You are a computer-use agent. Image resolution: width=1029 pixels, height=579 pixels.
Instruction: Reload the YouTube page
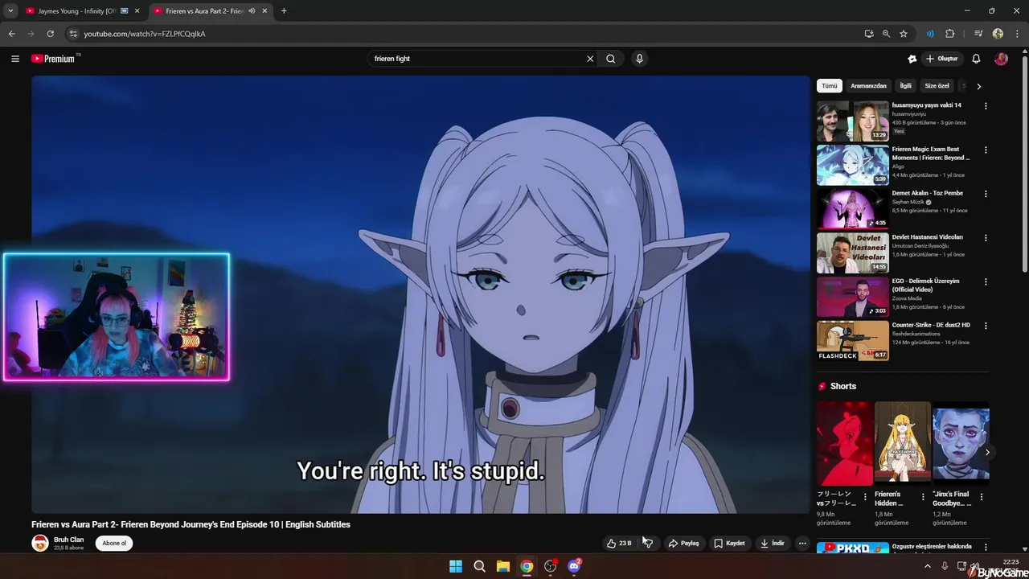coord(50,34)
